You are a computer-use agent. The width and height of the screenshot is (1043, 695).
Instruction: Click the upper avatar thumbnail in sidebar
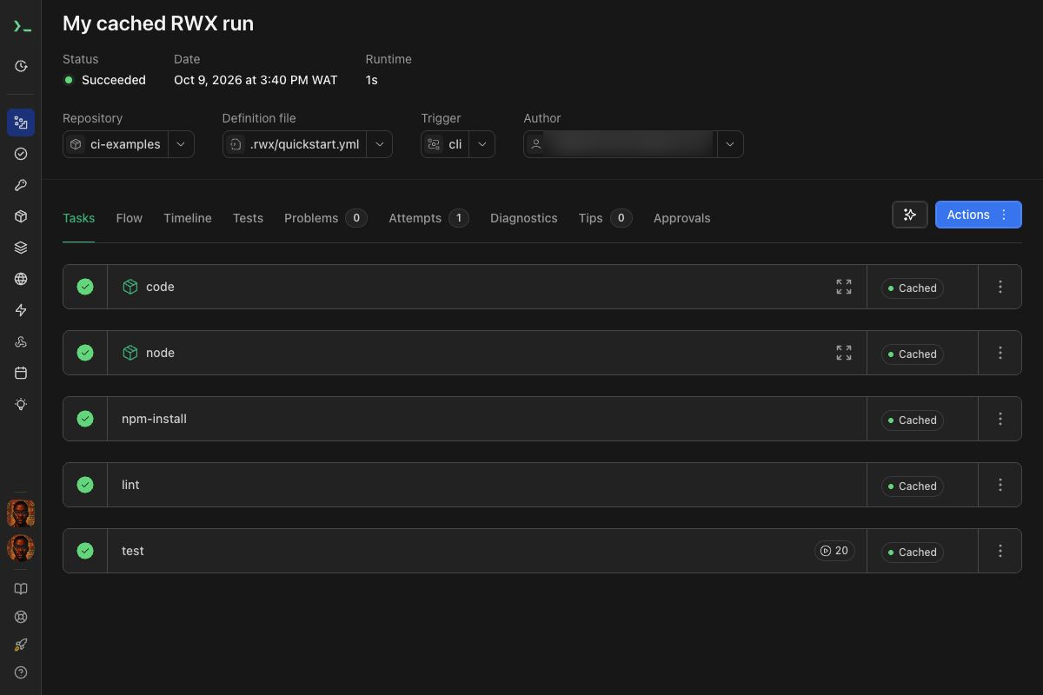[21, 513]
